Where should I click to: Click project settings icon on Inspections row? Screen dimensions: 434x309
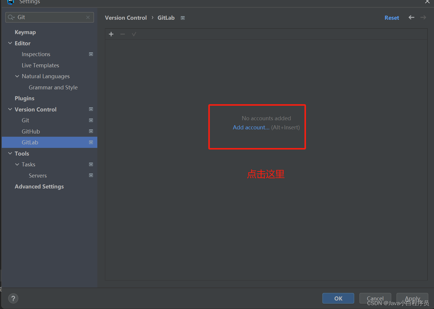[x=91, y=54]
